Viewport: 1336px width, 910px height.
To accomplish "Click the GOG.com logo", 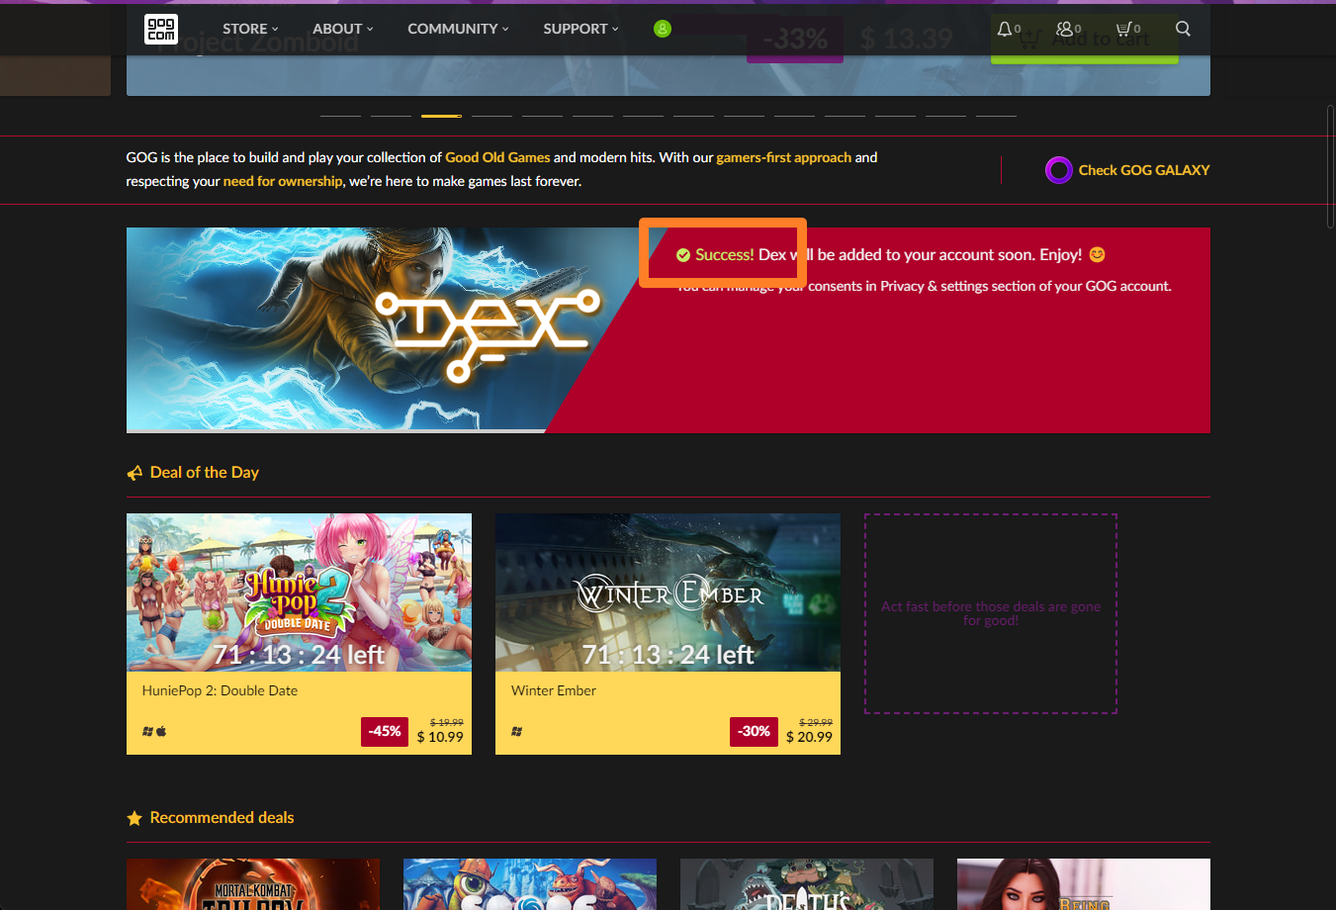I will coord(161,29).
